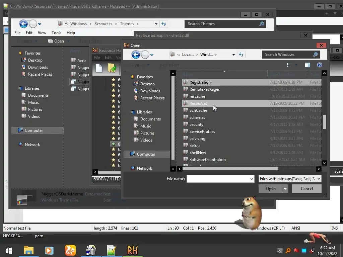
Task: Select the Aero theme file
Action: (x=79, y=61)
